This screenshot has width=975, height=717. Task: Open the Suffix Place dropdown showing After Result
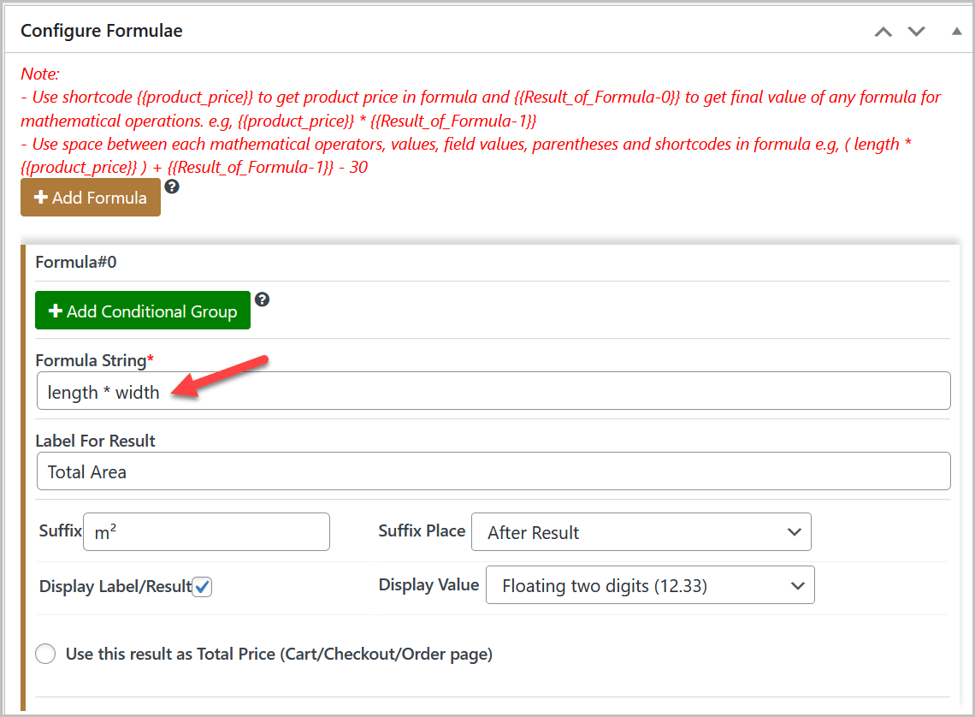(642, 531)
